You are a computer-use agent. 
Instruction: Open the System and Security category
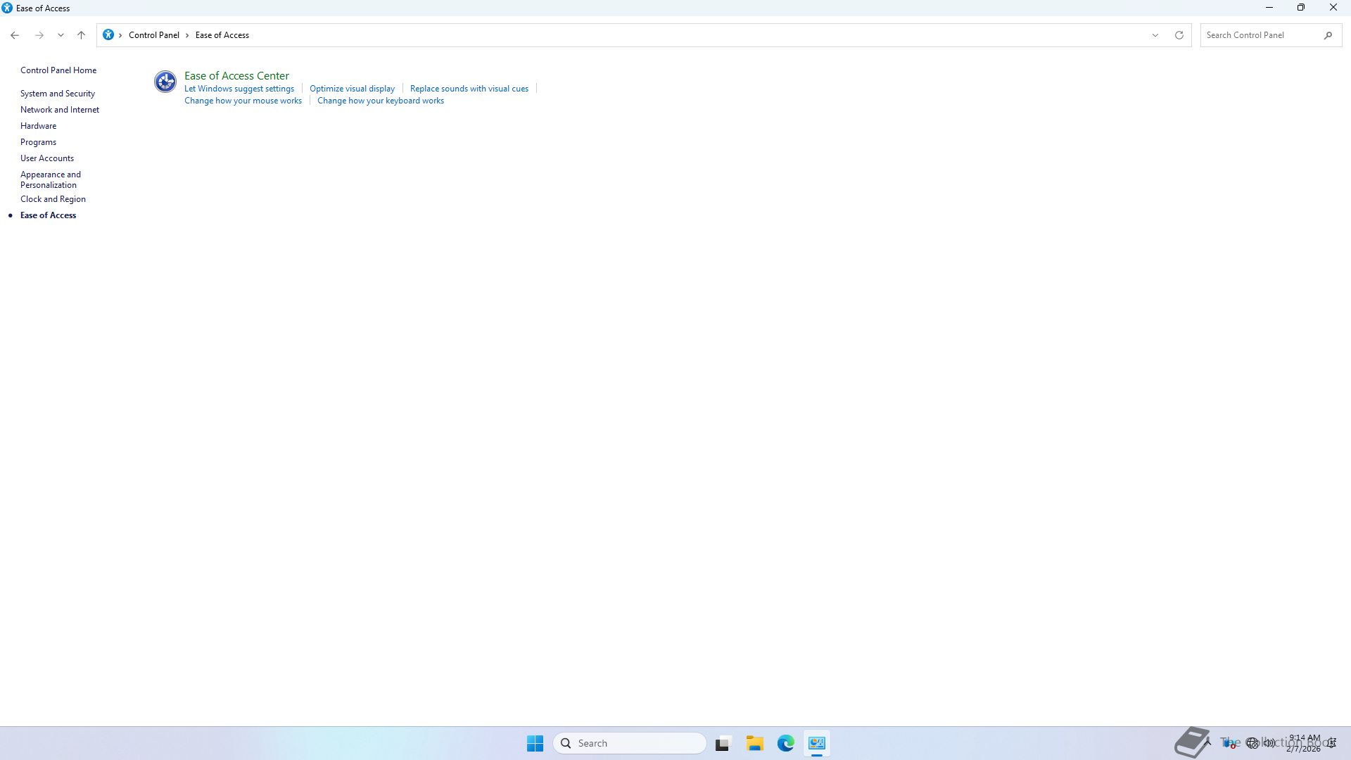tap(58, 94)
